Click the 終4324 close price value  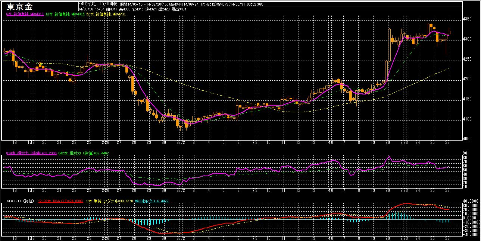pos(151,9)
